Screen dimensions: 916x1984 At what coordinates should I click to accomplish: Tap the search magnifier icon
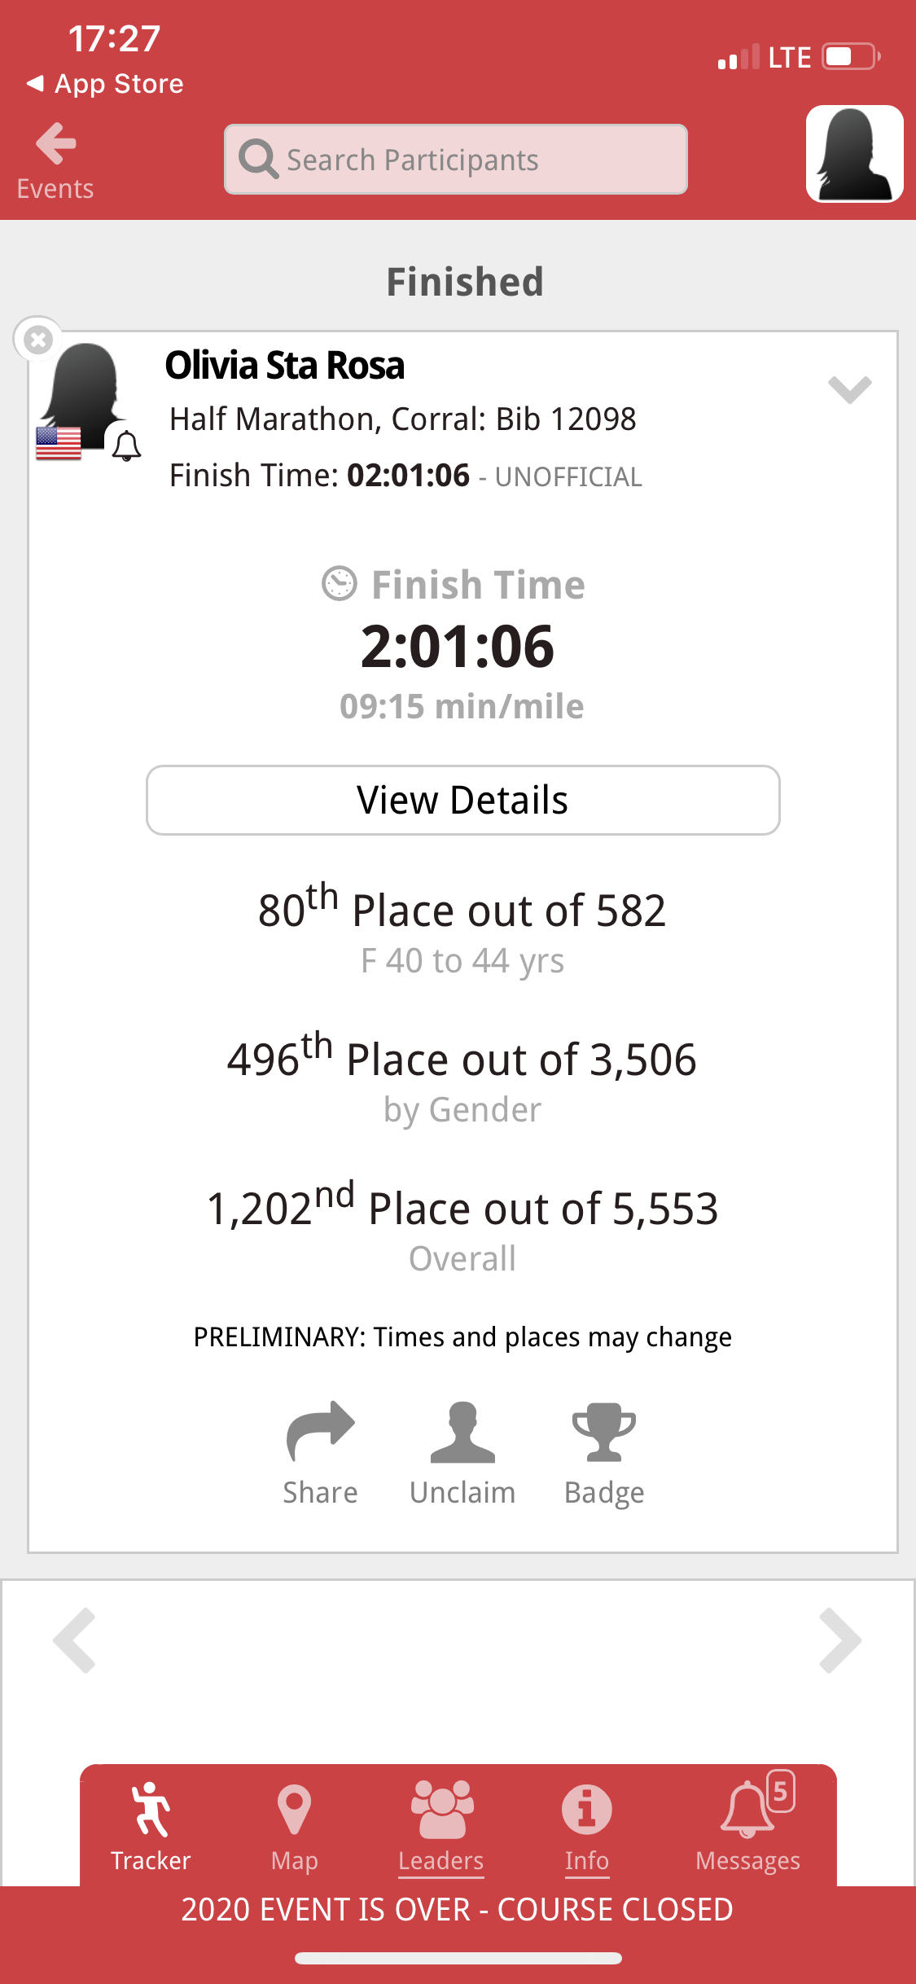[x=259, y=159]
